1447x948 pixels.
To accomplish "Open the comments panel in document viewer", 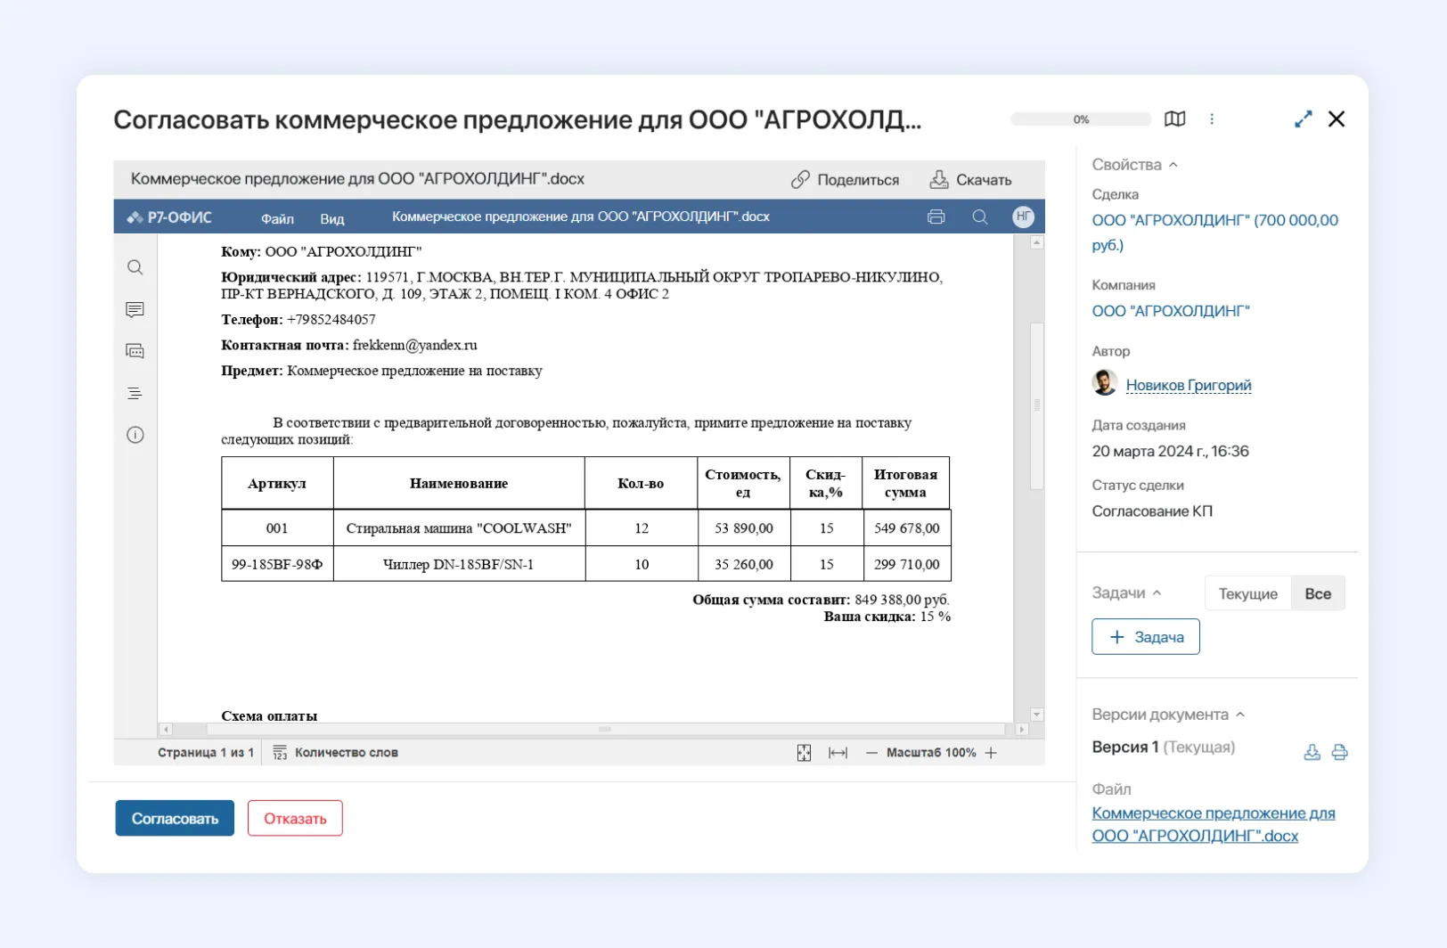I will tap(135, 309).
